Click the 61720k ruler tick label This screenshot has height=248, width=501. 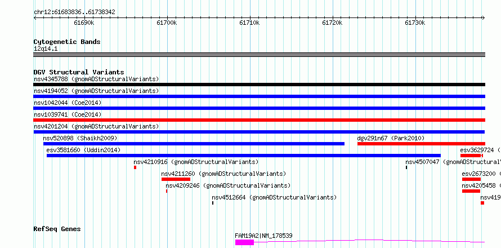tap(332, 23)
